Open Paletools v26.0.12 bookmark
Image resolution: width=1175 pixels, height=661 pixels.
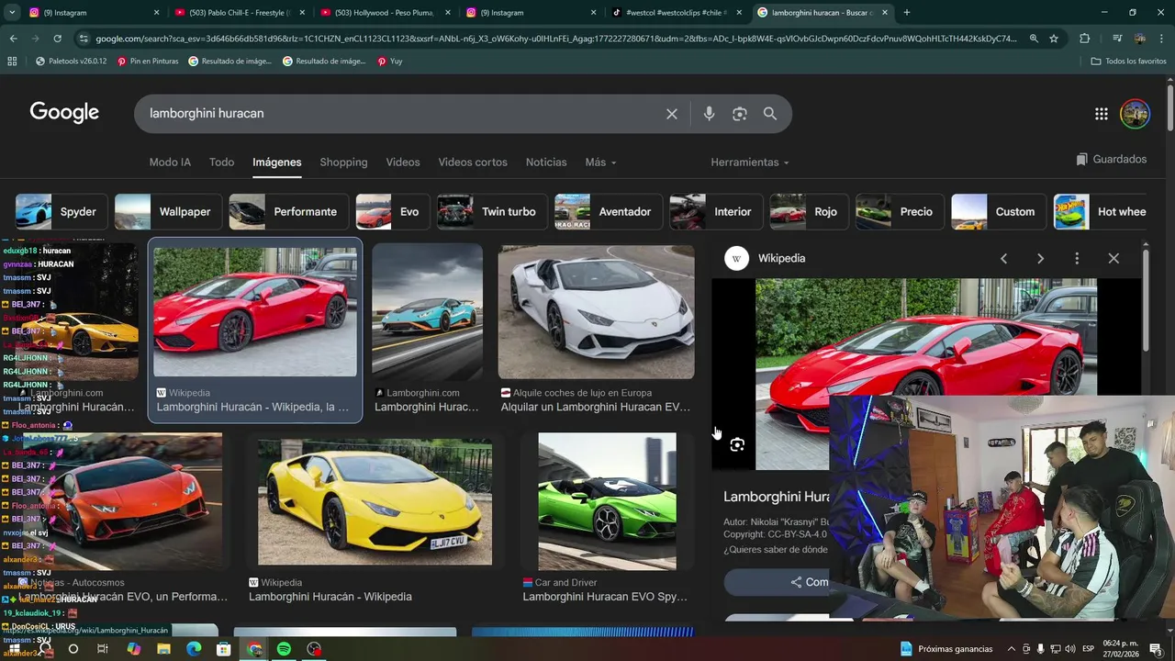coord(72,62)
